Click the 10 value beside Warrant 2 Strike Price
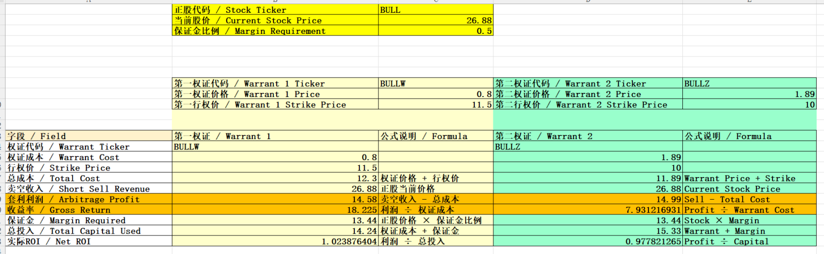824x254 pixels. tap(749, 105)
